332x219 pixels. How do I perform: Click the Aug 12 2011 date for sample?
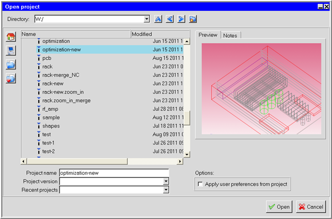point(168,117)
